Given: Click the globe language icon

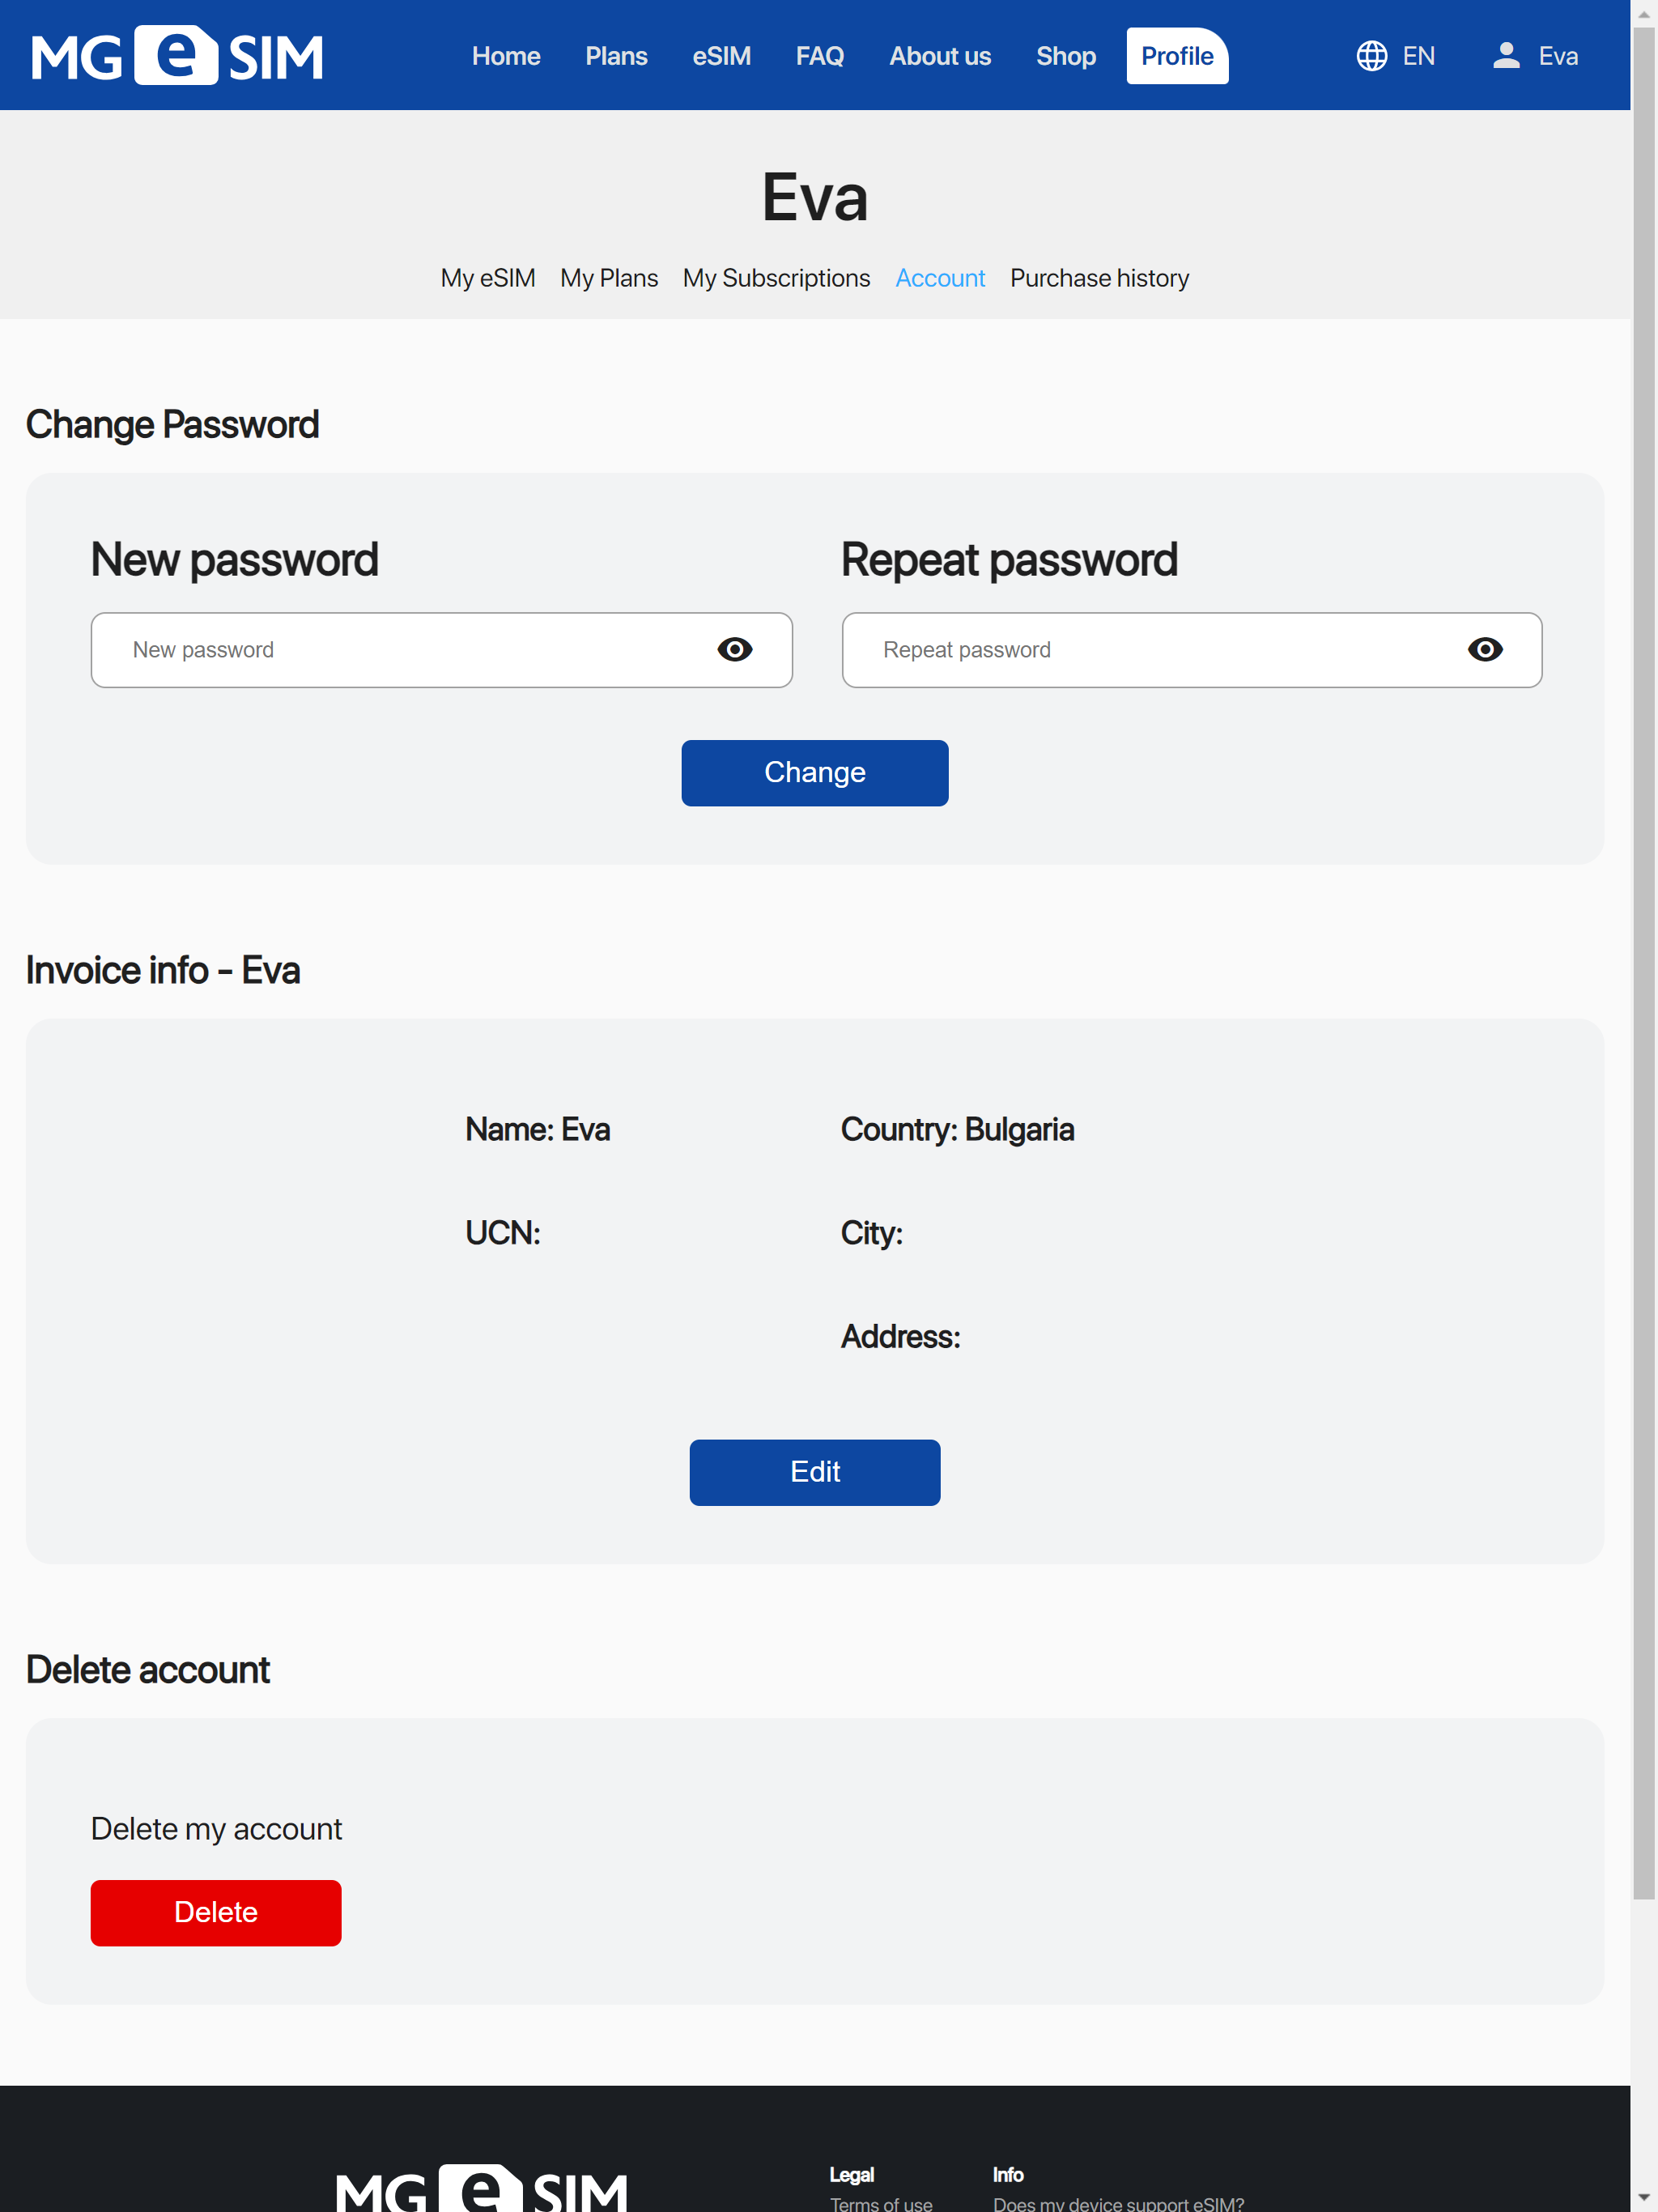Looking at the screenshot, I should [1371, 56].
